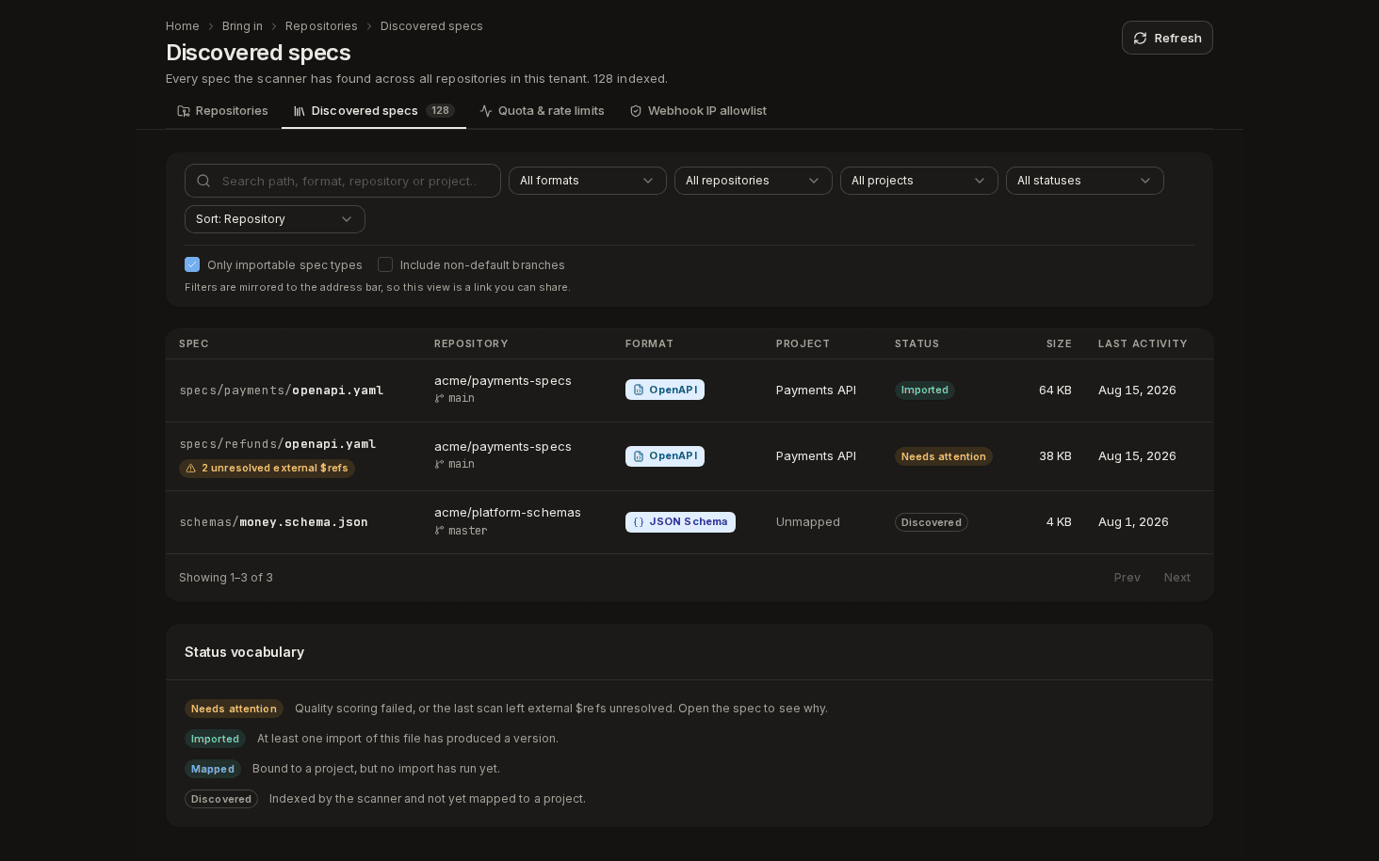Click Quota activity pulse icon

coord(486,111)
